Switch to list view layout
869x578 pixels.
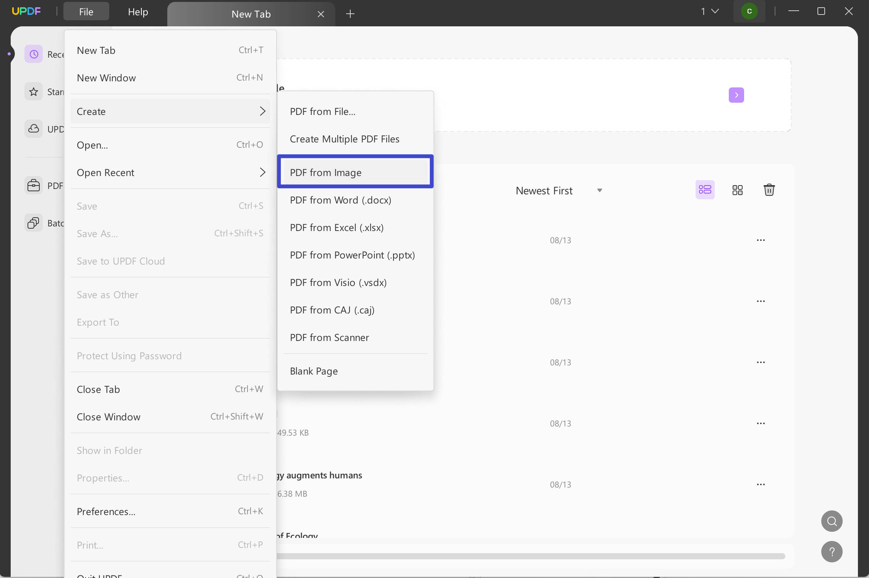705,189
